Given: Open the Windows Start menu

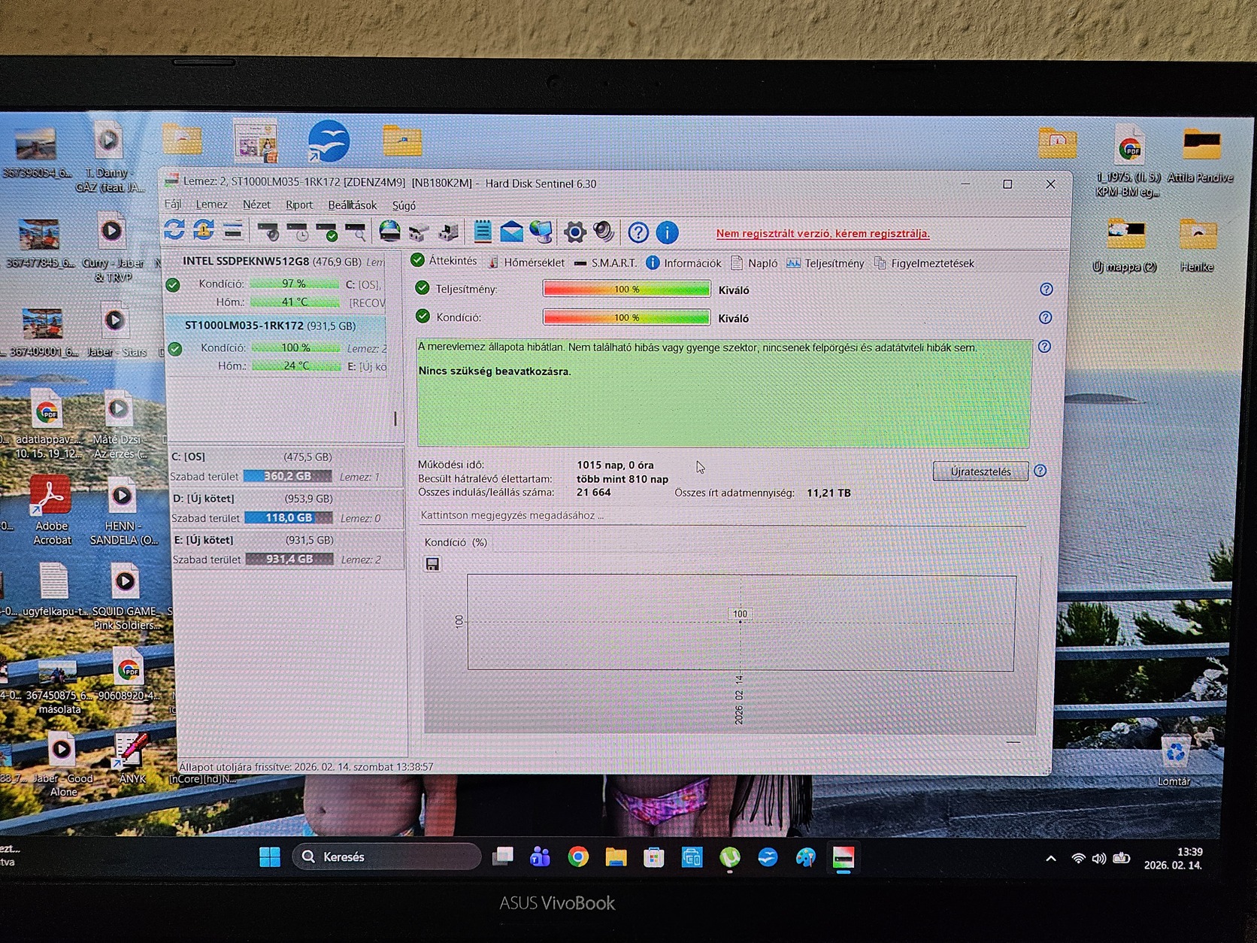Looking at the screenshot, I should (269, 857).
